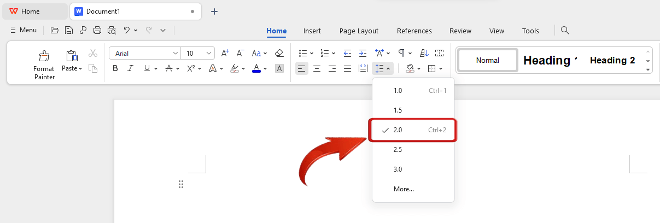Click the Format Painter tool

(x=44, y=65)
